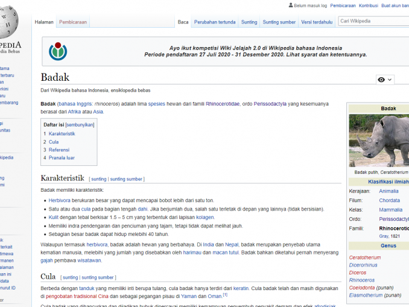Jump to Cula in the table of contents
The image size is (409, 307).
pos(54,142)
